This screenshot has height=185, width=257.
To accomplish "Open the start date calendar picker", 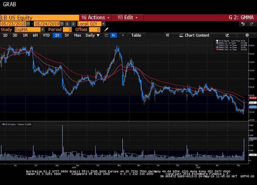I will click(x=28, y=24).
